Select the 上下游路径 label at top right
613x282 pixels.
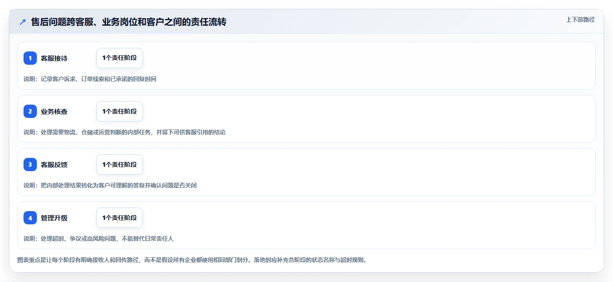click(x=580, y=20)
